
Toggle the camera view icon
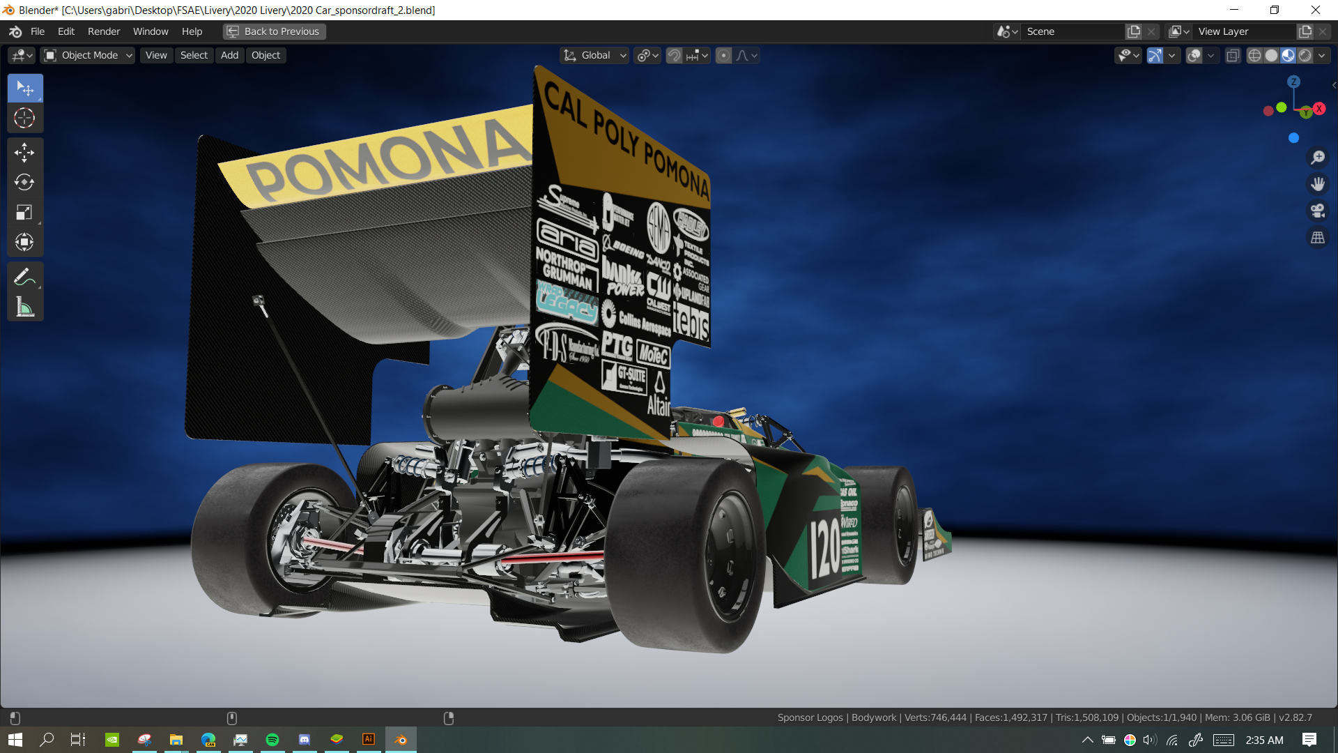pos(1317,211)
